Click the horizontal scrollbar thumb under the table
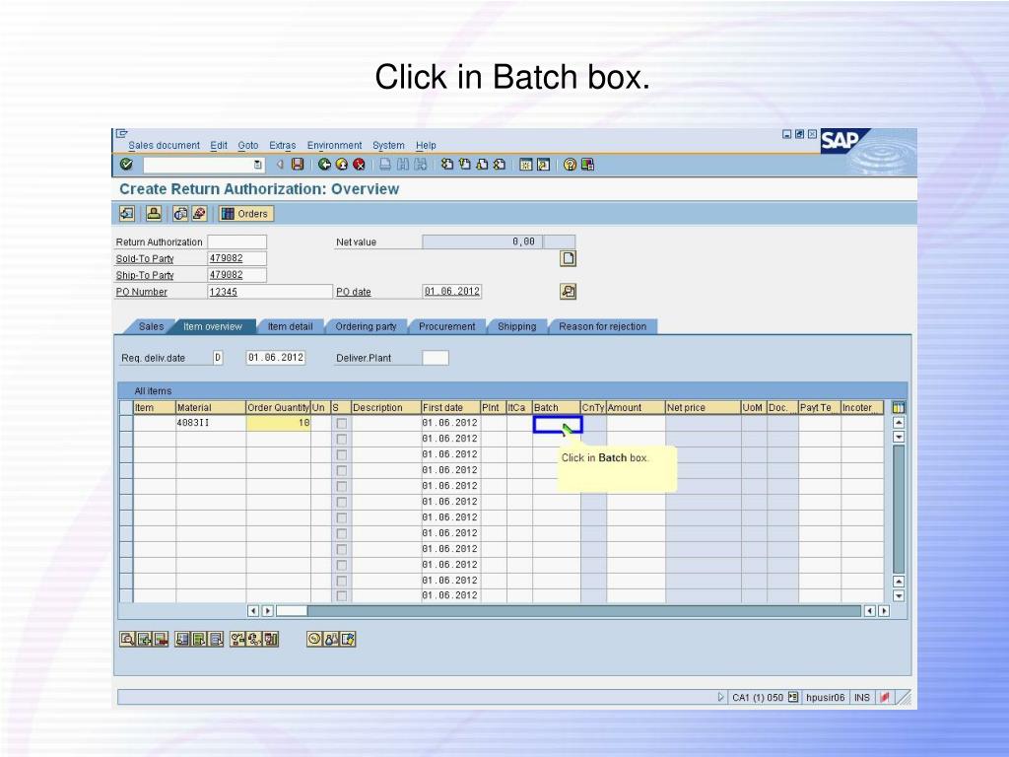The height and width of the screenshot is (757, 1009). tap(292, 611)
